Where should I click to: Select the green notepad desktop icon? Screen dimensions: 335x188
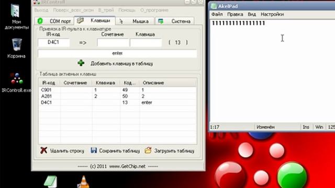point(51,182)
